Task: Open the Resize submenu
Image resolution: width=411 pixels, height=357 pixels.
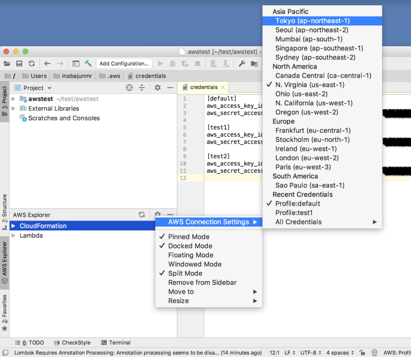Action: (x=209, y=301)
